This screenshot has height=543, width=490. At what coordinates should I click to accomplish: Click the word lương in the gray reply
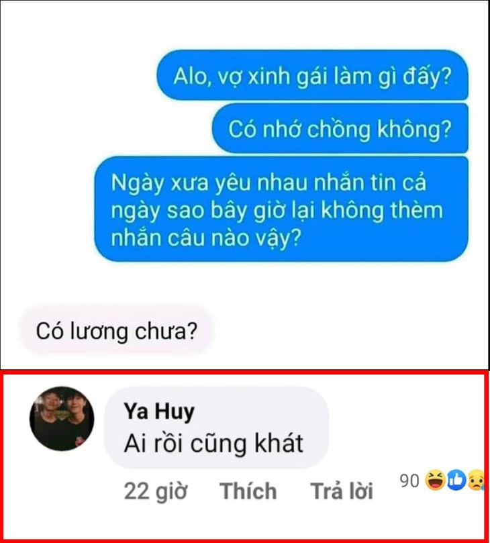(x=99, y=332)
